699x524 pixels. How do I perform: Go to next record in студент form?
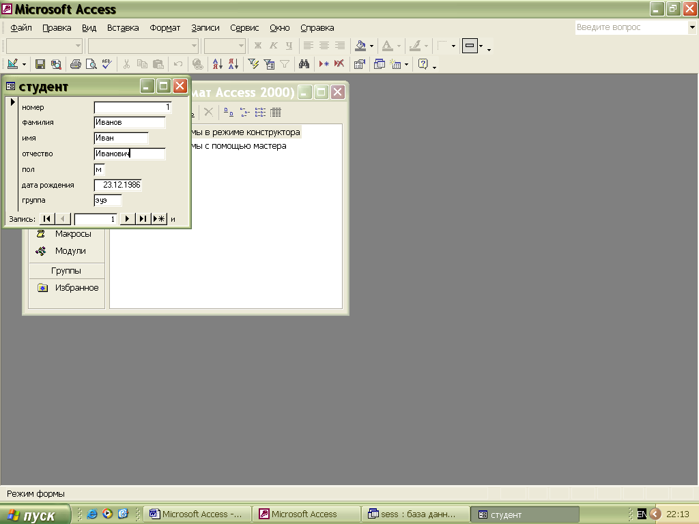[x=127, y=219]
